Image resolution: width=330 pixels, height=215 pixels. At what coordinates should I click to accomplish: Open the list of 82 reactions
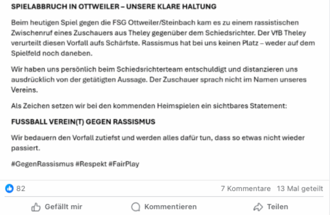tap(21, 189)
